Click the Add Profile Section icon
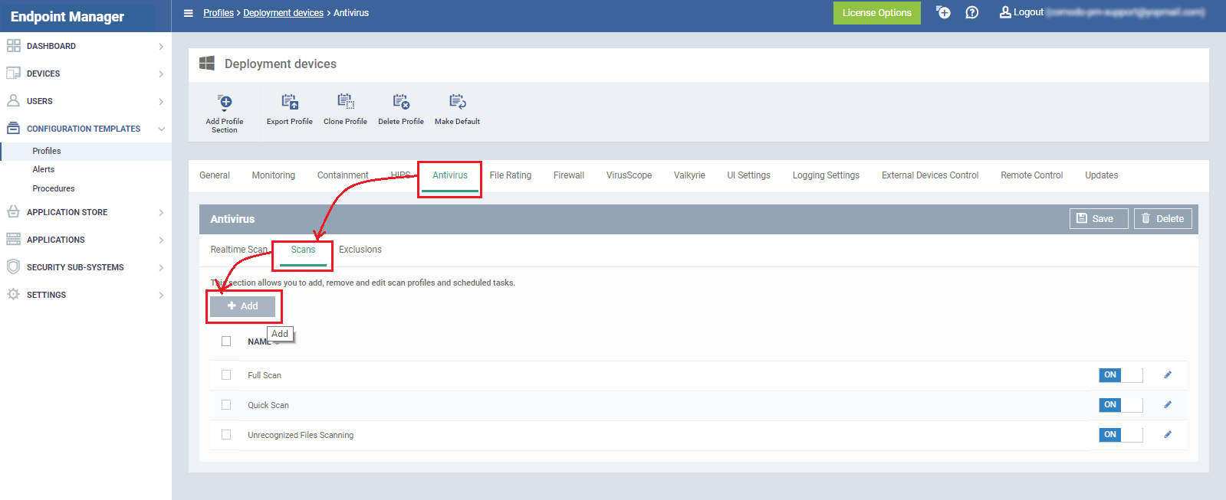This screenshot has width=1226, height=500. [225, 102]
